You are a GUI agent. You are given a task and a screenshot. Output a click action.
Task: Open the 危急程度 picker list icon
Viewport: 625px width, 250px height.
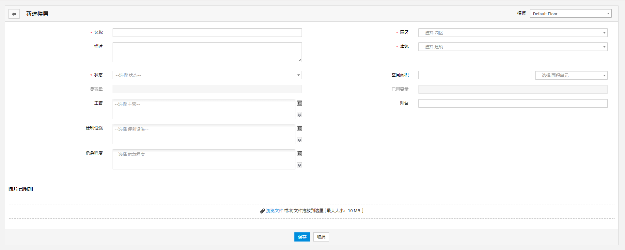(x=299, y=153)
